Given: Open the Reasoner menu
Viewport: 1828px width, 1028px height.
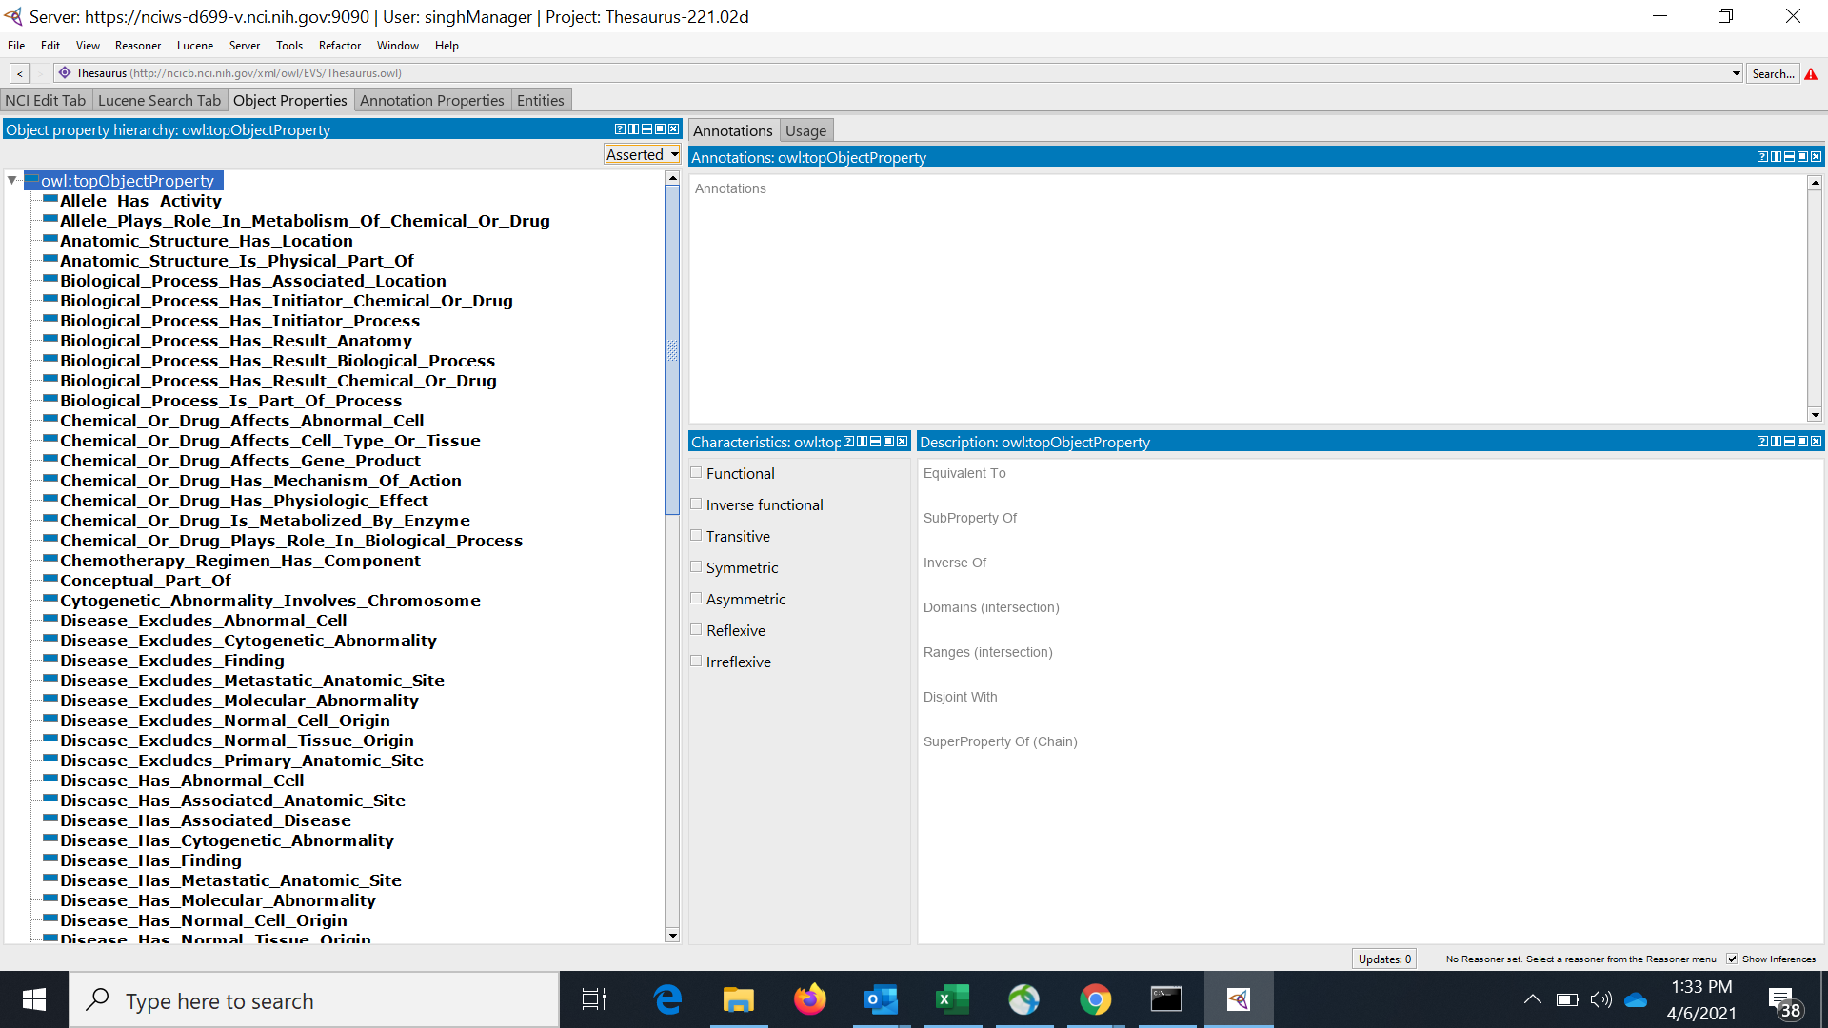Looking at the screenshot, I should click(x=137, y=45).
